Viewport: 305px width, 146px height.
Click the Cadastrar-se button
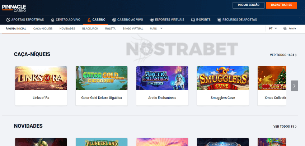click(x=281, y=5)
